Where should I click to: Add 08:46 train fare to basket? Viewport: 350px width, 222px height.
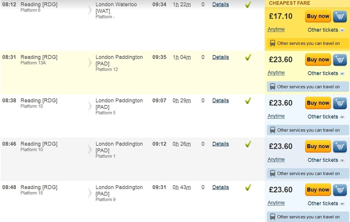point(340,146)
